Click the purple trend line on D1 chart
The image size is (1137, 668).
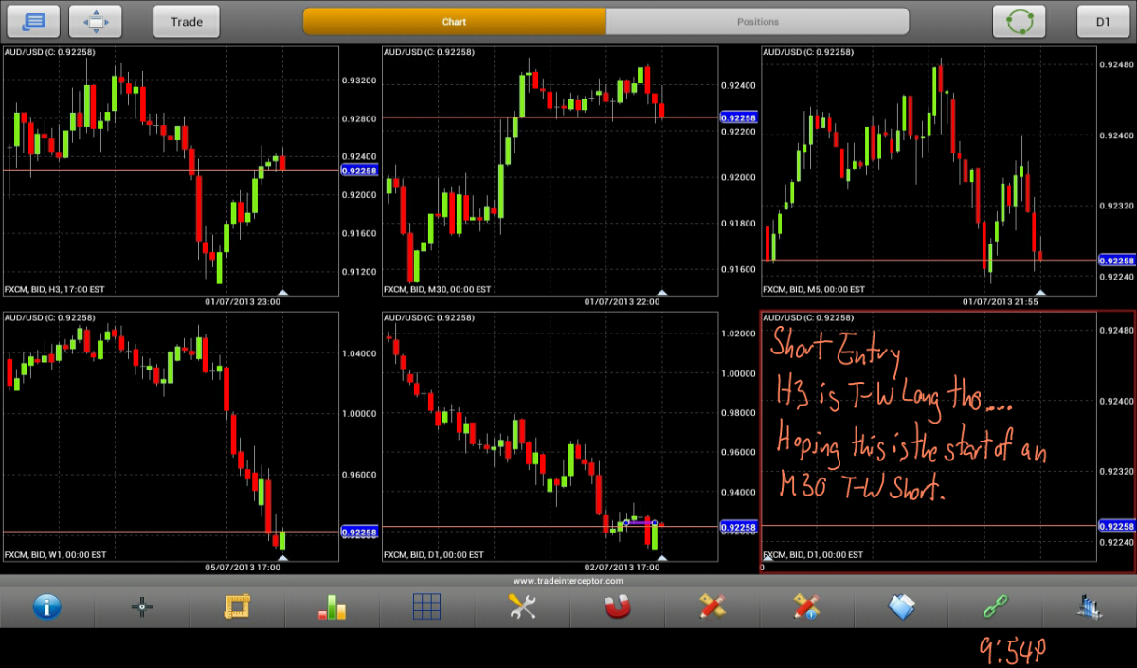click(641, 522)
